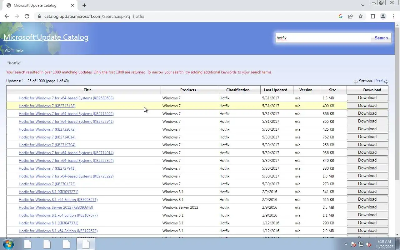
Task: Open Hotfix for Windows 8.1 (KB3047331) link
Action: 48,223
